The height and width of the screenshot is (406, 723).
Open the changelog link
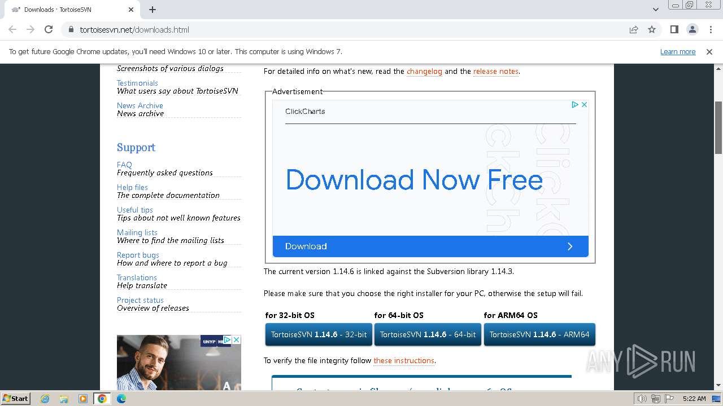click(x=424, y=72)
